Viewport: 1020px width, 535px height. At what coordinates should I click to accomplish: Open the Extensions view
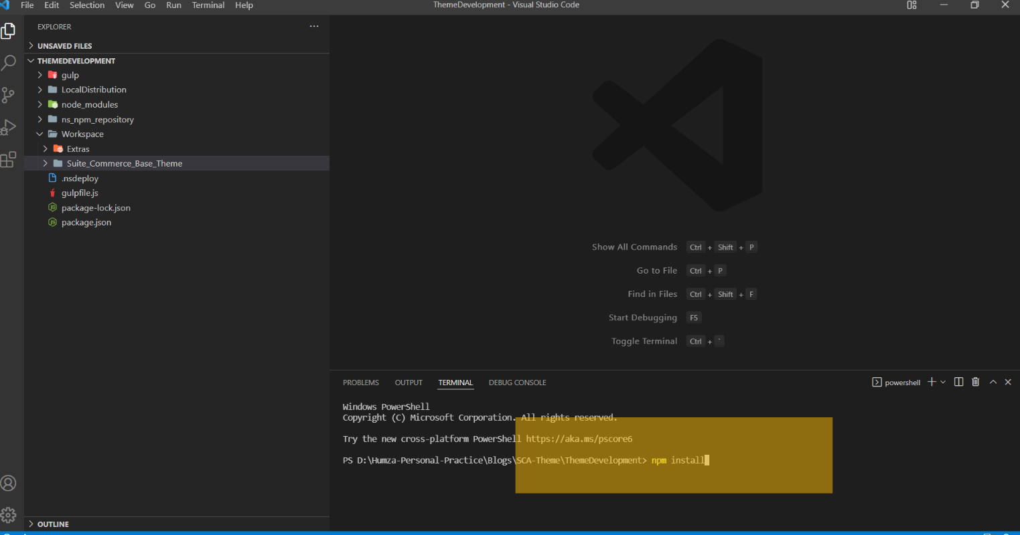point(9,160)
